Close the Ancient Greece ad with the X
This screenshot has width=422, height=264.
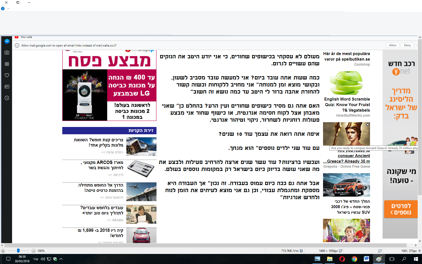(x=367, y=125)
